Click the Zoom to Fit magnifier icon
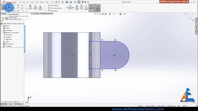 click(95, 14)
